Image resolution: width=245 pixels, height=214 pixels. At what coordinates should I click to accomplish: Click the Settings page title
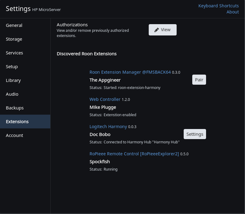point(18,9)
